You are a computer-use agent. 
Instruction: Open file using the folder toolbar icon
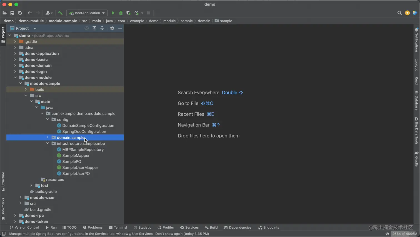[x=4, y=13]
